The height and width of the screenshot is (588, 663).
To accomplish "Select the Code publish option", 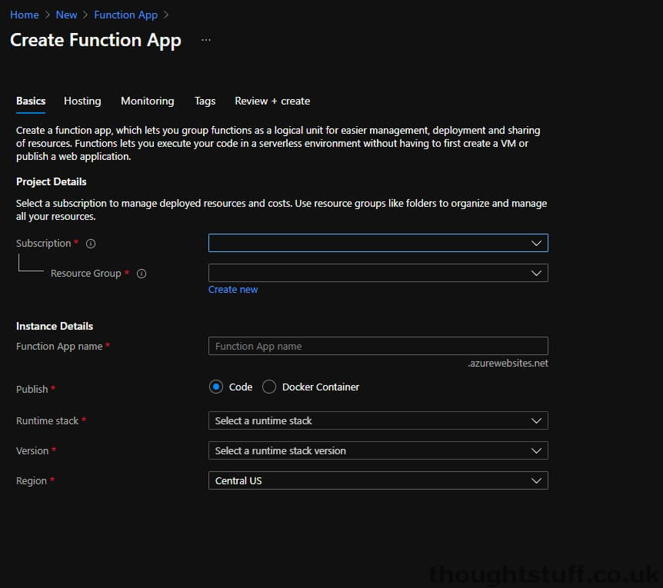I will (x=216, y=387).
